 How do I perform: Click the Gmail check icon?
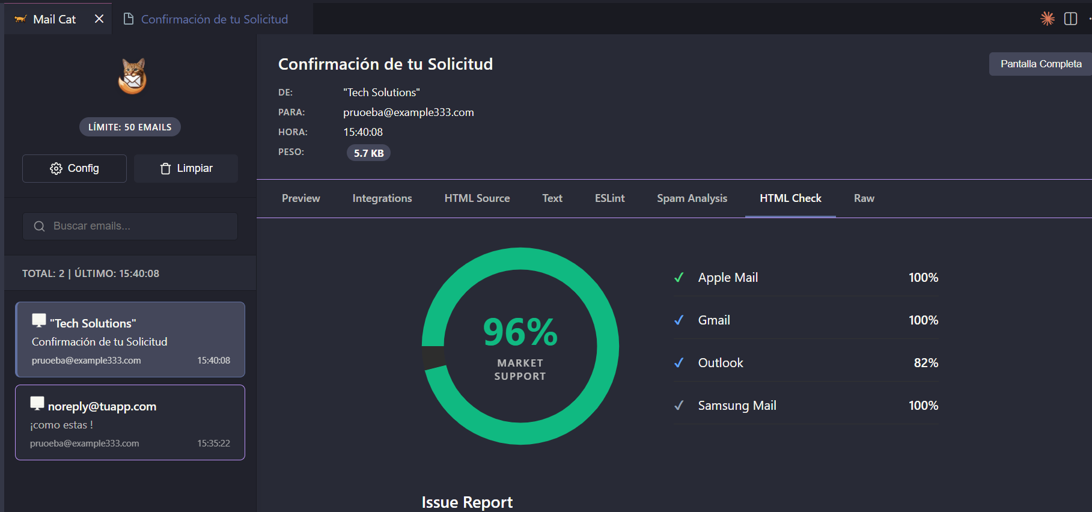point(679,320)
